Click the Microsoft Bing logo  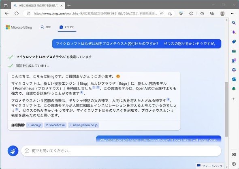tap(19, 27)
